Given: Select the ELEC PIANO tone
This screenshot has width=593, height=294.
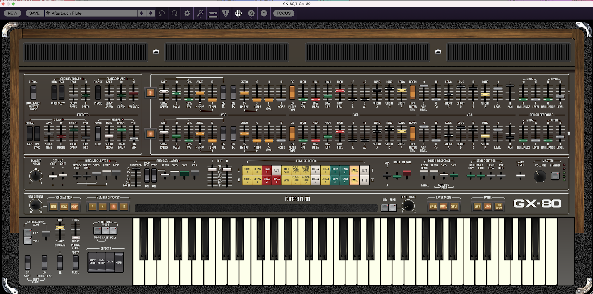Looking at the screenshot, I should pyautogui.click(x=286, y=171).
